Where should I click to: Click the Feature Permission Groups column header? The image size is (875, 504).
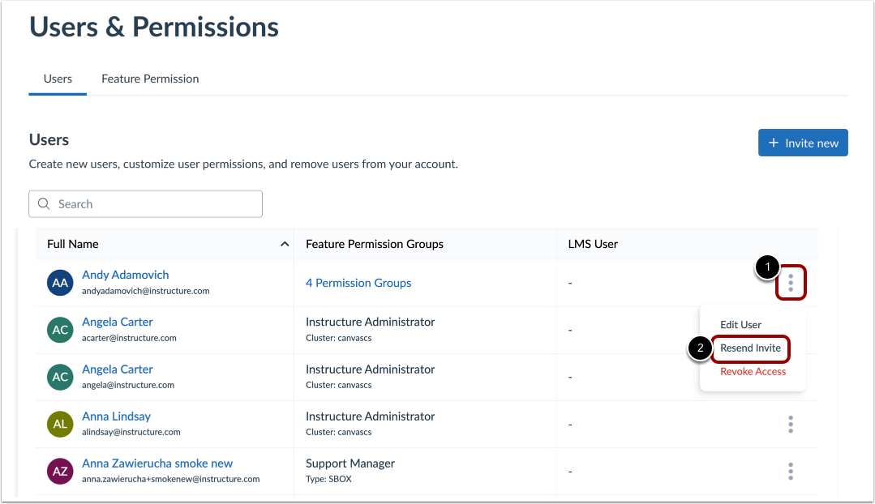coord(375,244)
